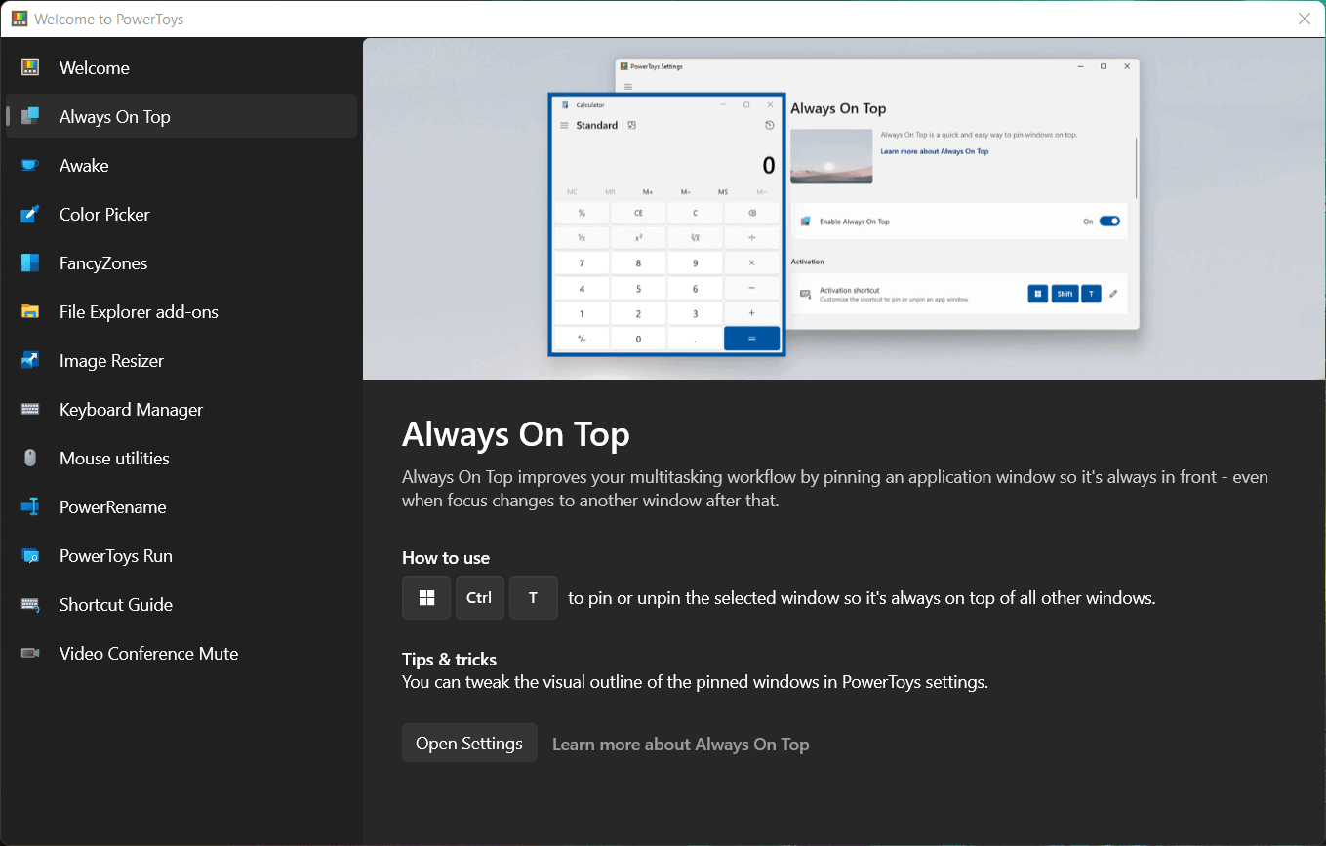Screen dimensions: 1326x846
Task: Click the Ctrl key badge under How to use
Action: (x=479, y=597)
